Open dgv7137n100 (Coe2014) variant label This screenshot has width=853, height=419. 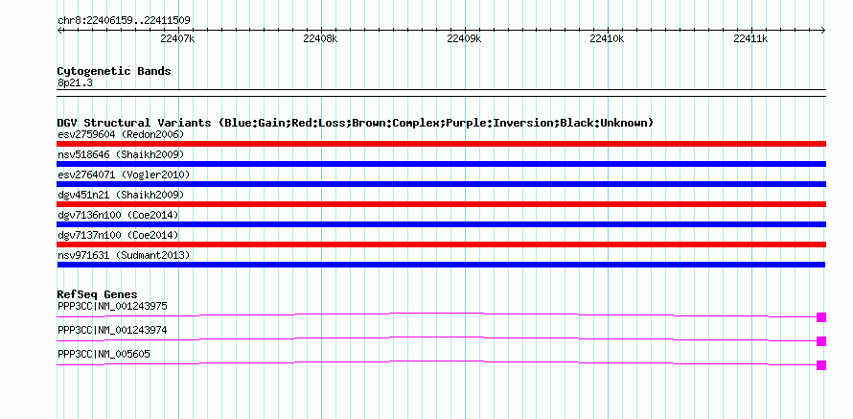(x=118, y=235)
